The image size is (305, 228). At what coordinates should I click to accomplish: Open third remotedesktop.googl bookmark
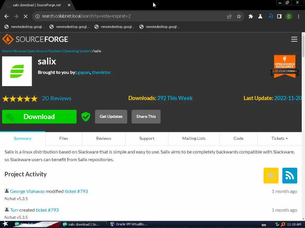point(114,27)
